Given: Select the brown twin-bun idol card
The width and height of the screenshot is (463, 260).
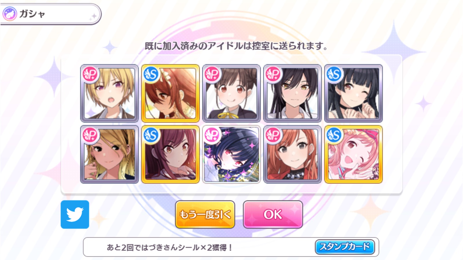Looking at the screenshot, I should click(231, 93).
